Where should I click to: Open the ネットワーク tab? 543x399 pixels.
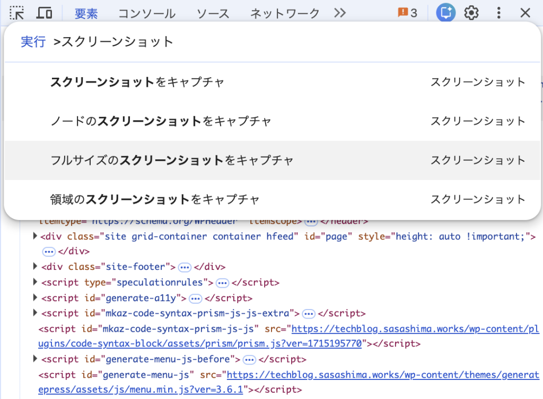[x=285, y=13]
